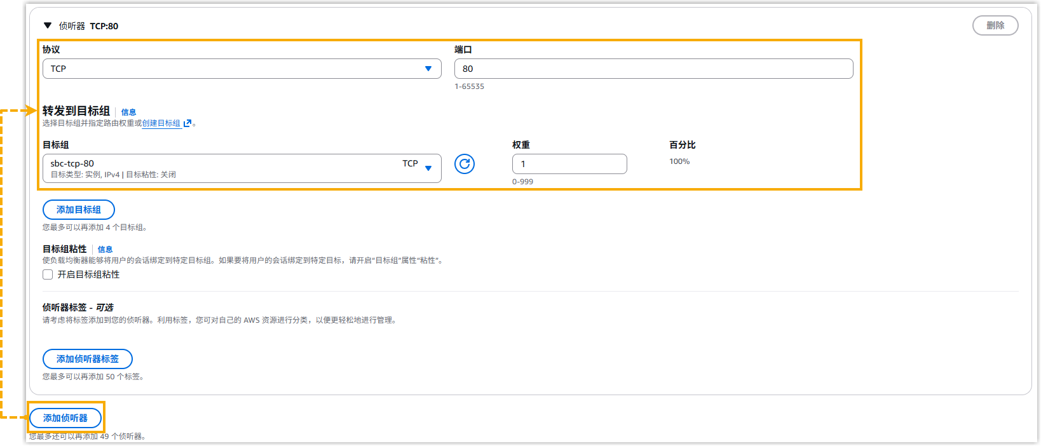The height and width of the screenshot is (446, 1041).
Task: Follow the 创建目标组 link
Action: coord(161,123)
